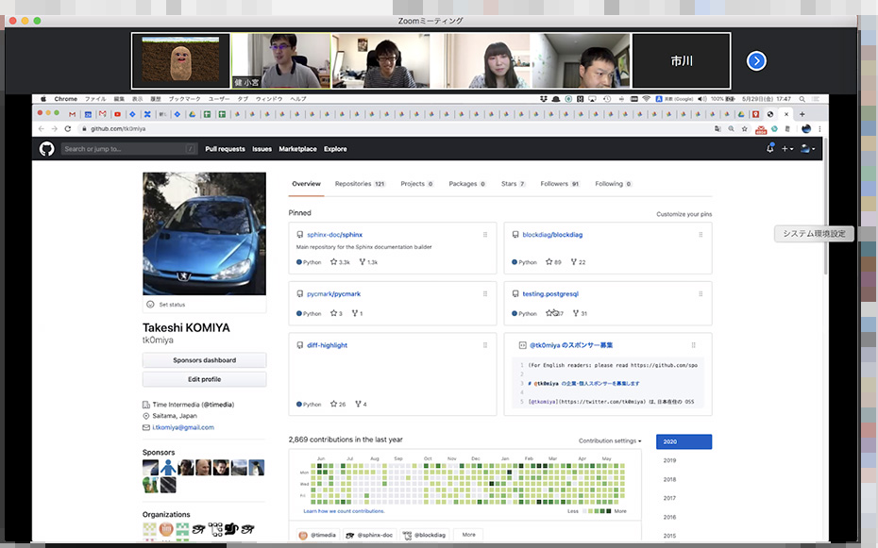The image size is (878, 548).
Task: Switch to the Stars tab
Action: [513, 183]
